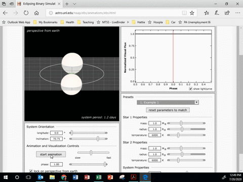Toggle the show lightcurve checkbox
This screenshot has height=182, width=243.
click(190, 88)
